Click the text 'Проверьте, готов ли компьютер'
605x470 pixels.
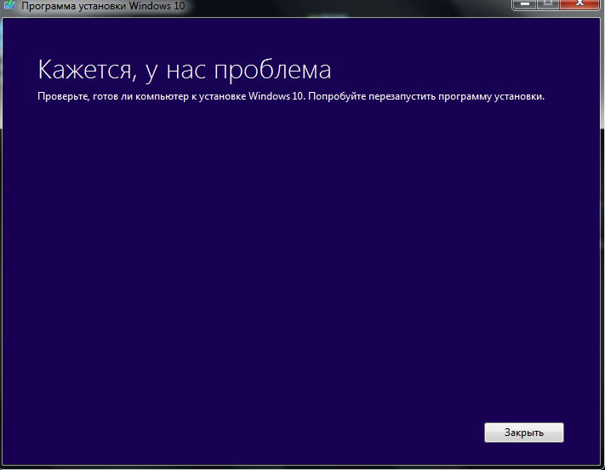[x=113, y=96]
